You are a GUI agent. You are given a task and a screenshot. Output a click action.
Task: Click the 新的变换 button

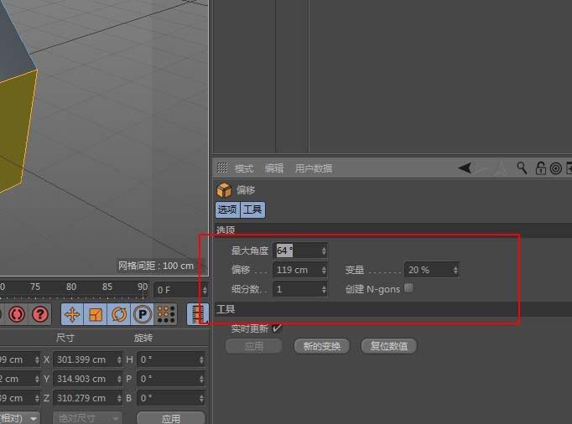(322, 346)
